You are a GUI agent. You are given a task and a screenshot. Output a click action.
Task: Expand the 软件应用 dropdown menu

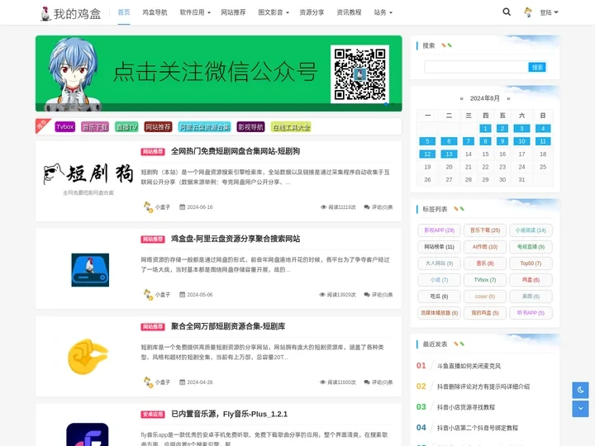(195, 12)
